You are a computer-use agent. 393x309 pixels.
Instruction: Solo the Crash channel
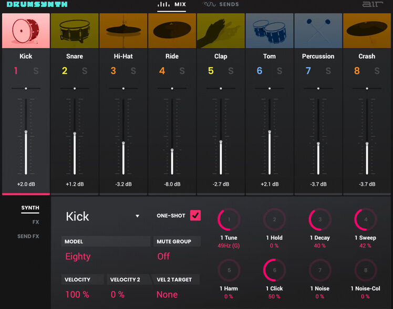coord(377,71)
